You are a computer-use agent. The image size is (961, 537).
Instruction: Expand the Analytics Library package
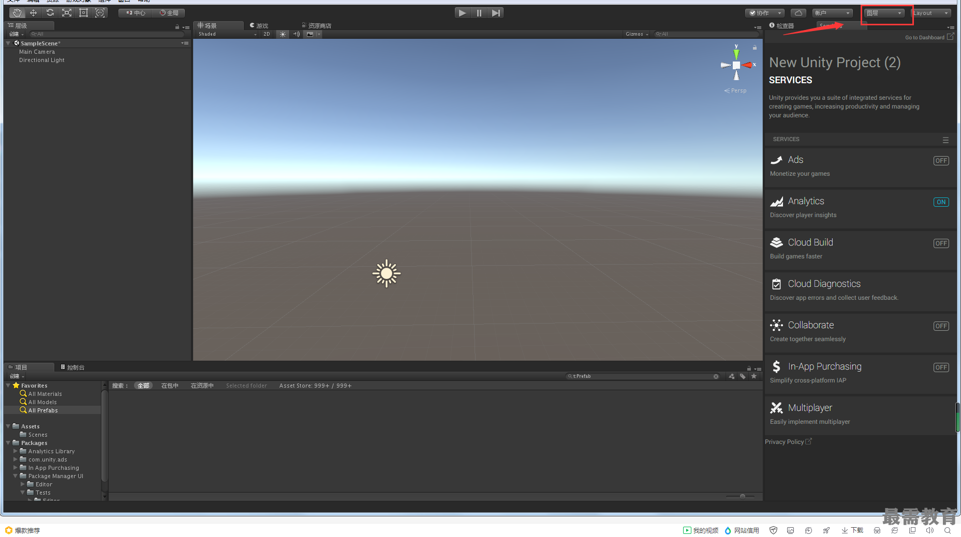click(x=16, y=451)
